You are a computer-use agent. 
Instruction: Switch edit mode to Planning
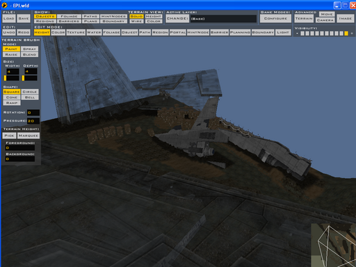coord(240,33)
